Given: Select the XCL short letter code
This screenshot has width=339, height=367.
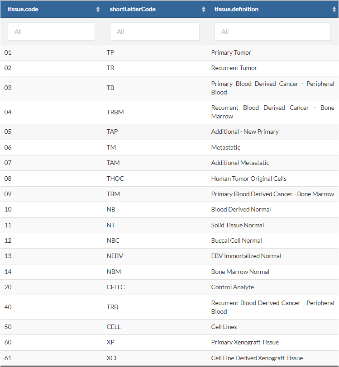Looking at the screenshot, I should click(112, 358).
